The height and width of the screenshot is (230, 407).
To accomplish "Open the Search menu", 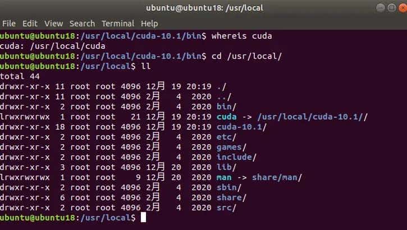I will tap(82, 24).
